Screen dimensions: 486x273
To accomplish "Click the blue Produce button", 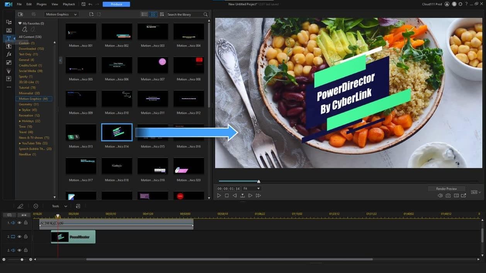I will pyautogui.click(x=116, y=4).
